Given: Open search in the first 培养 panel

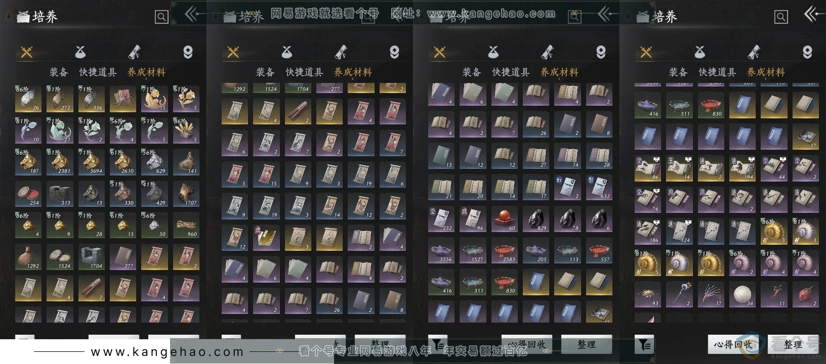Looking at the screenshot, I should click(161, 17).
